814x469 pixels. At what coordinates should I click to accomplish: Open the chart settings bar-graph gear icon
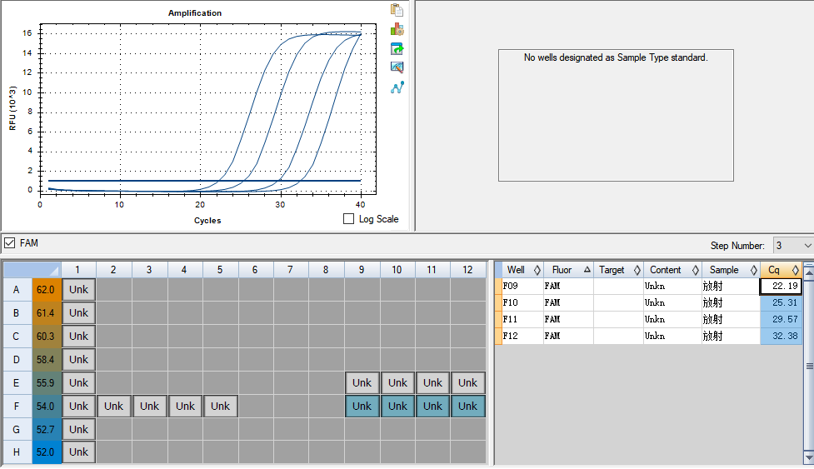point(397,29)
